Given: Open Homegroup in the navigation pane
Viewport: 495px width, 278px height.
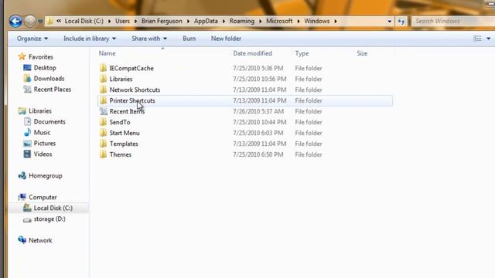Looking at the screenshot, I should coord(46,176).
